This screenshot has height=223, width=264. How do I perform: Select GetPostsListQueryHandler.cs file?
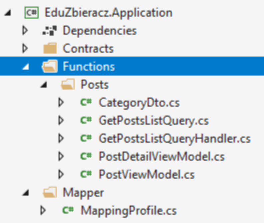[175, 139]
